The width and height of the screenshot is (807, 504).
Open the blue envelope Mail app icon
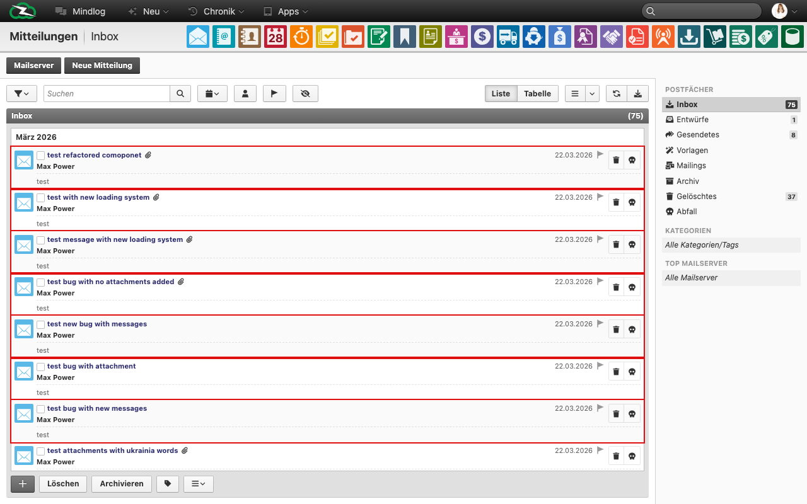[x=198, y=37]
